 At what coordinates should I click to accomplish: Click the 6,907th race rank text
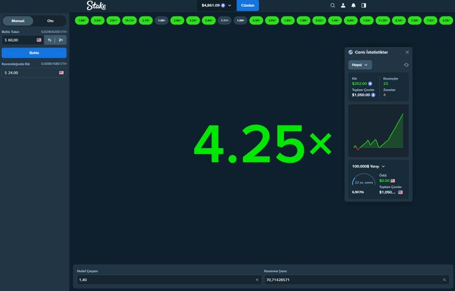tap(358, 193)
